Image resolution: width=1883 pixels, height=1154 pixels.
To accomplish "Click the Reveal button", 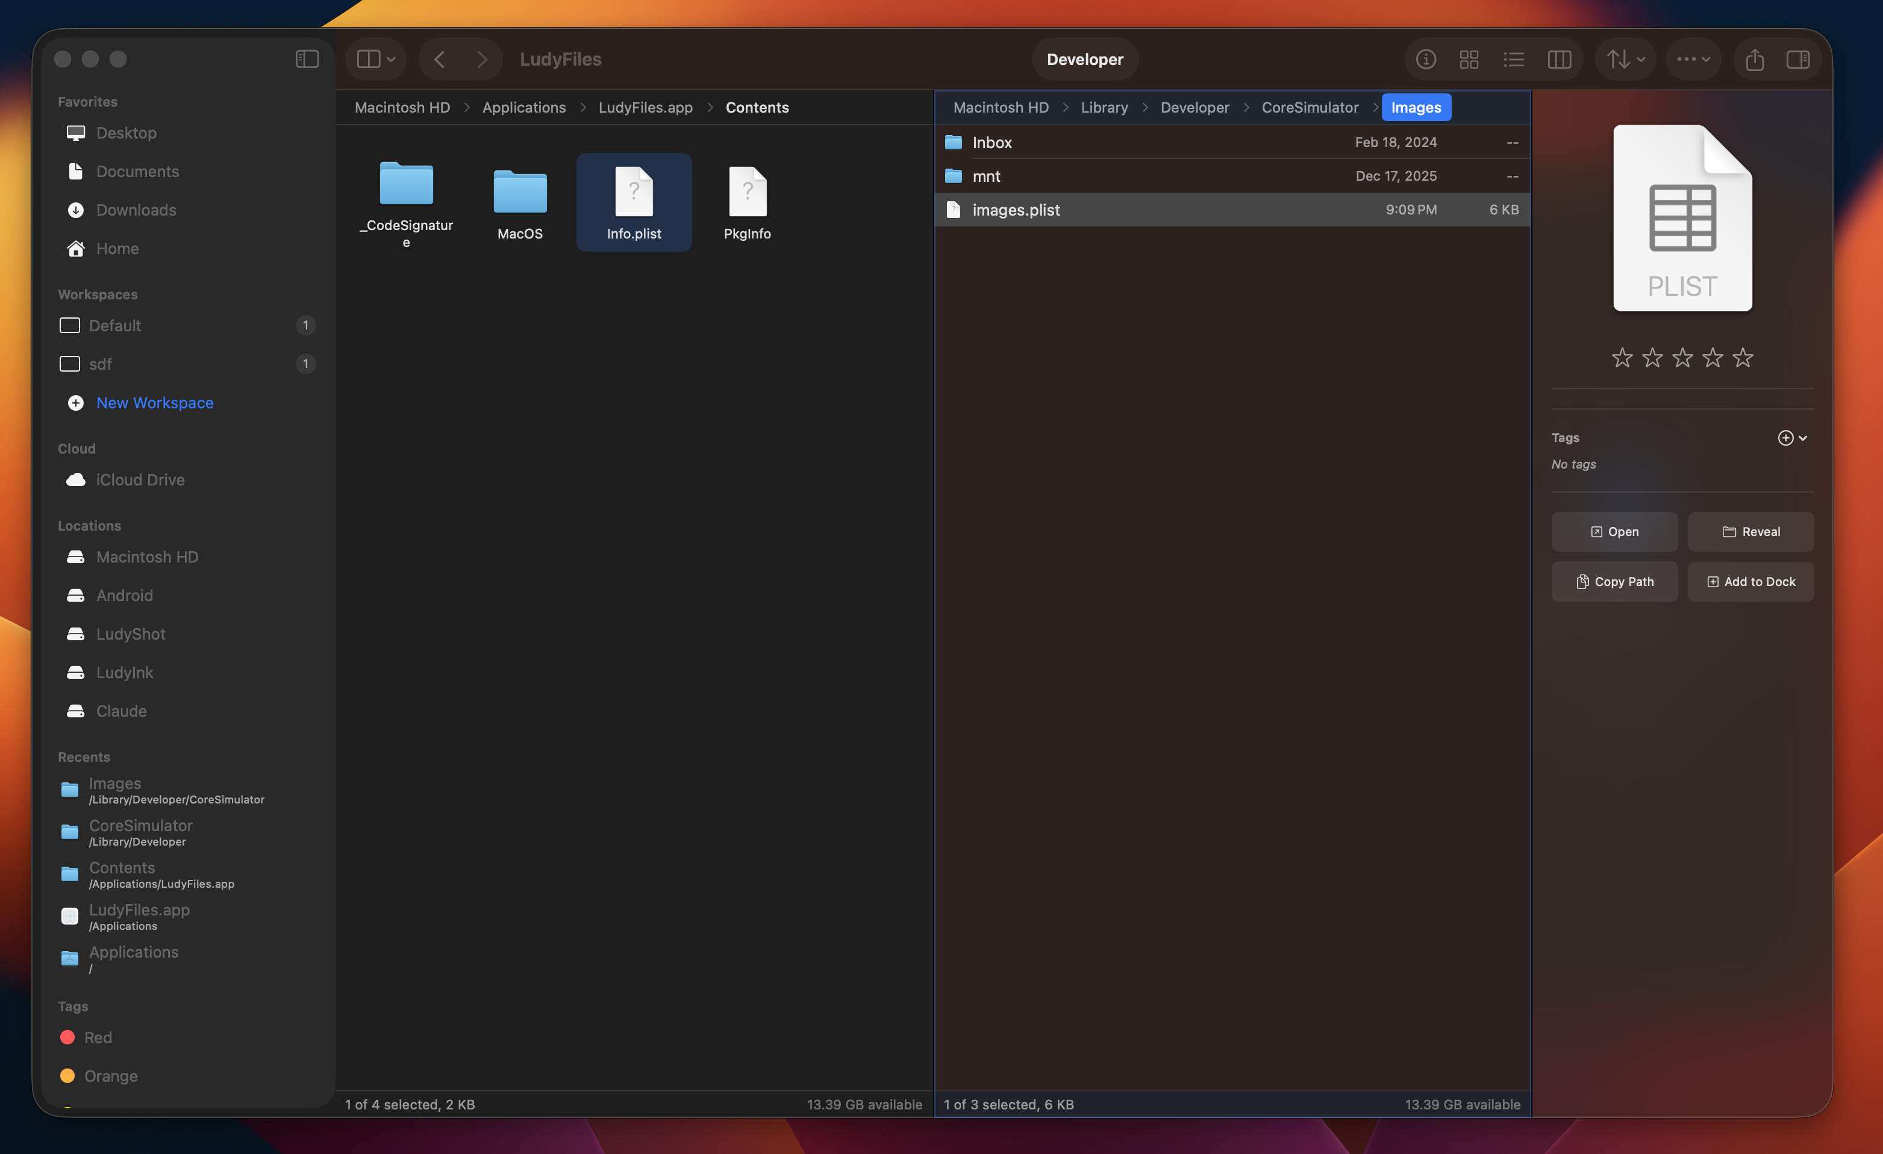I will pos(1750,532).
